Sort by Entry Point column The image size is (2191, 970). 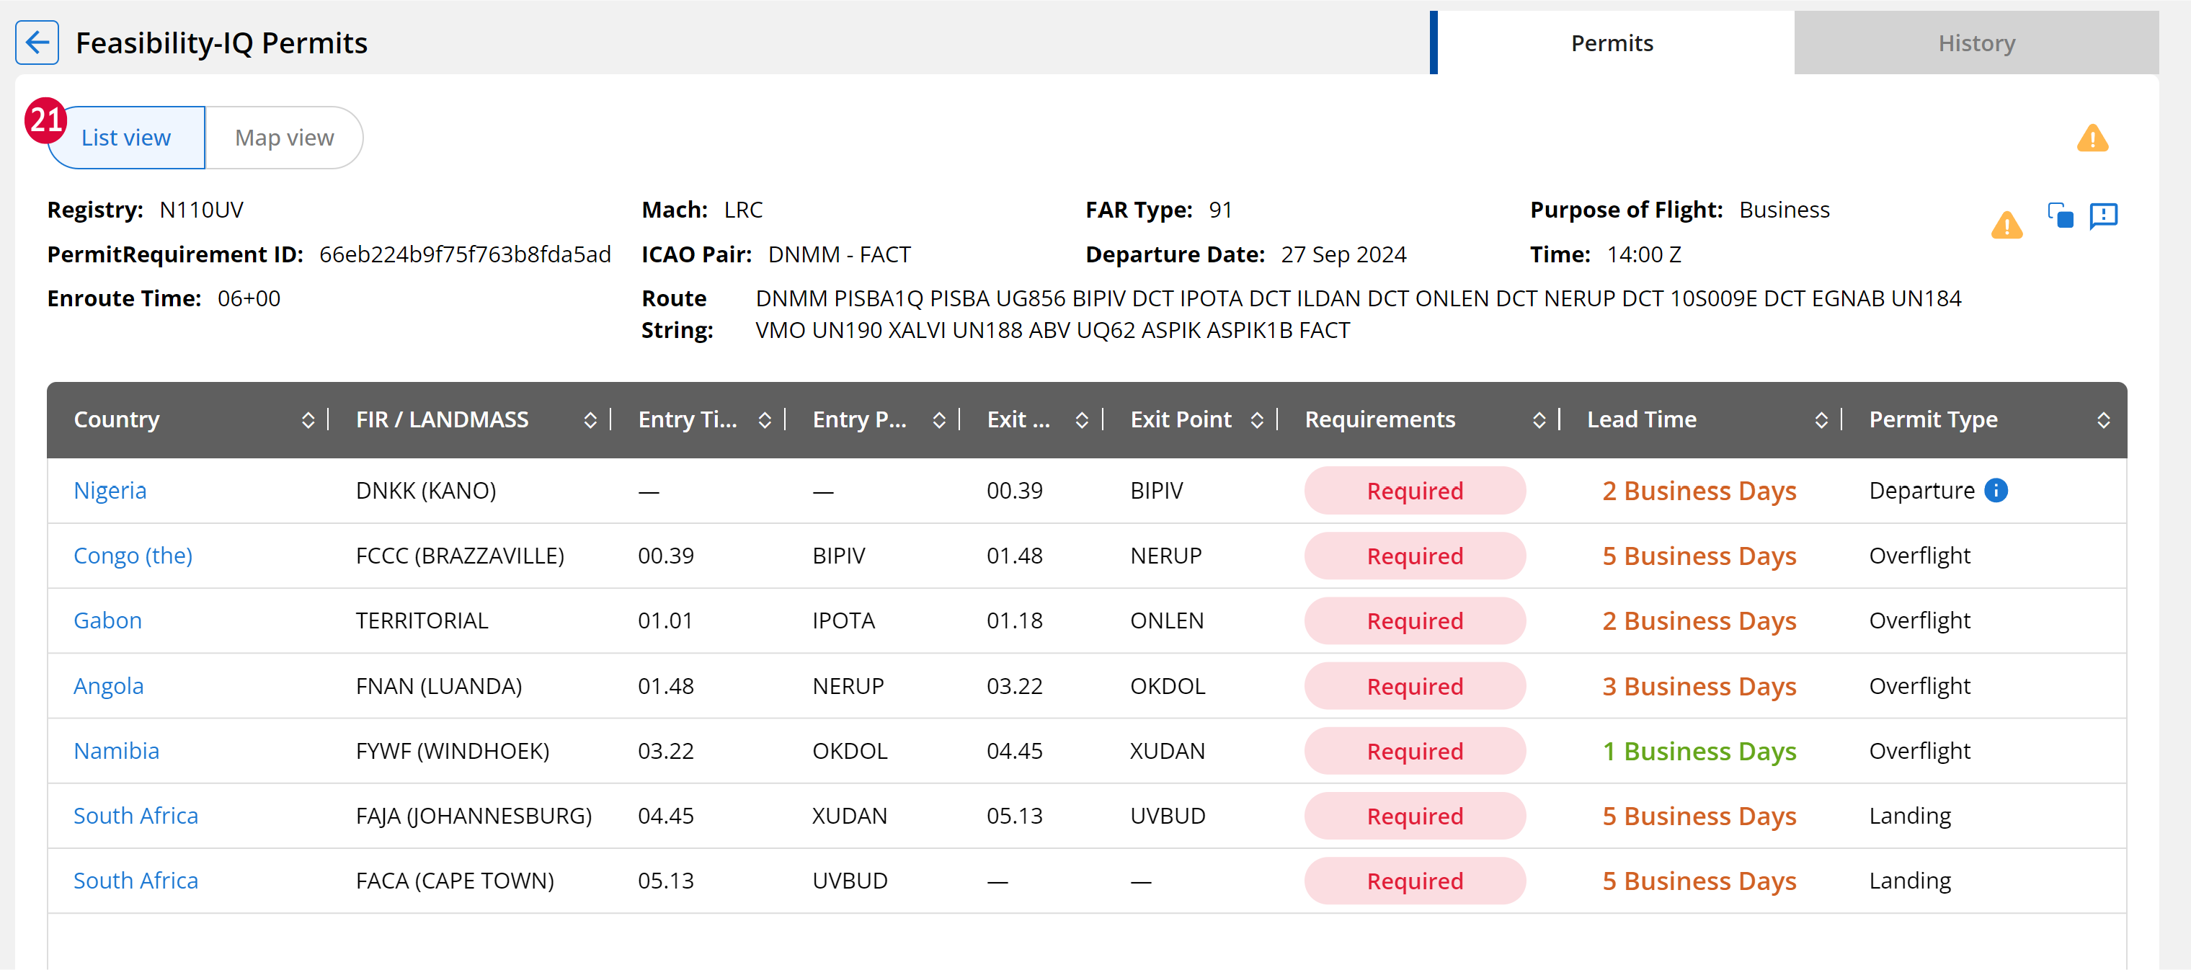click(939, 420)
